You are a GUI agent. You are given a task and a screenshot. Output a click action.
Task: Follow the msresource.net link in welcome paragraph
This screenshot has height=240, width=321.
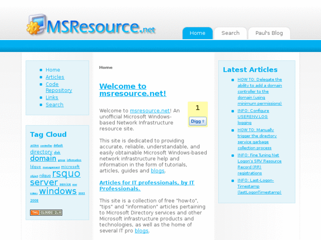pos(150,111)
